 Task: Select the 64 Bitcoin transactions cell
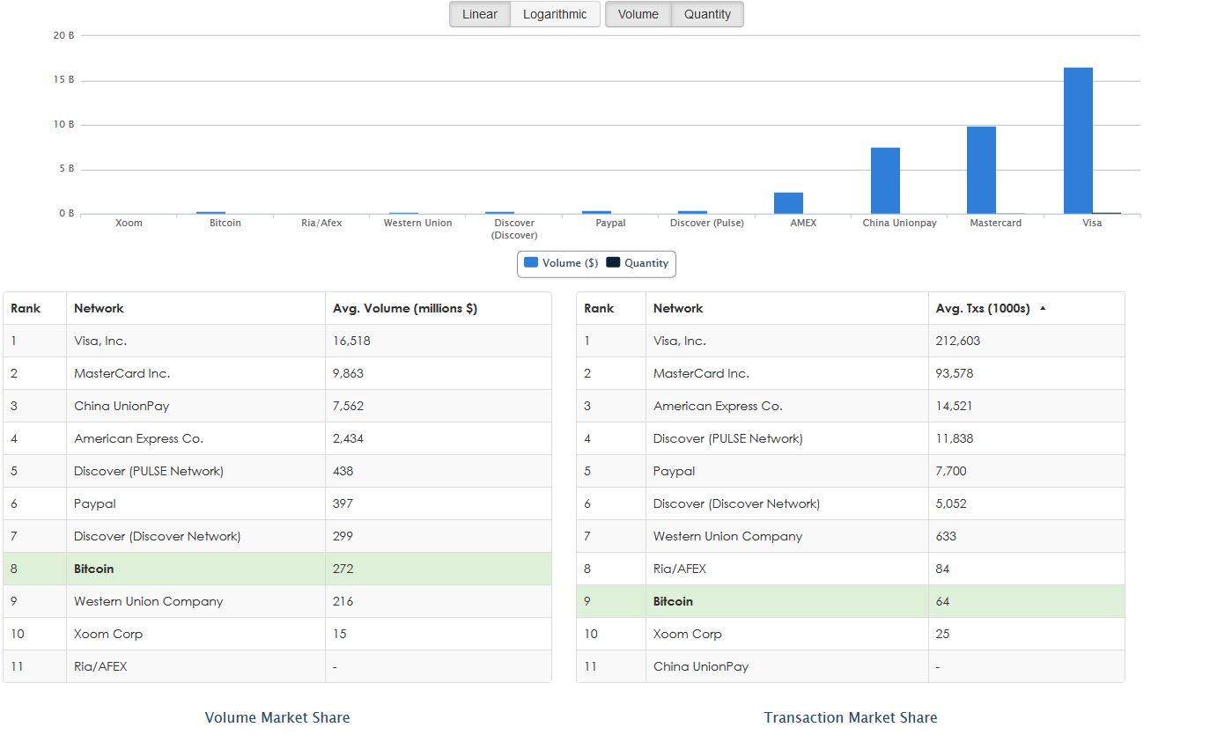point(1027,601)
